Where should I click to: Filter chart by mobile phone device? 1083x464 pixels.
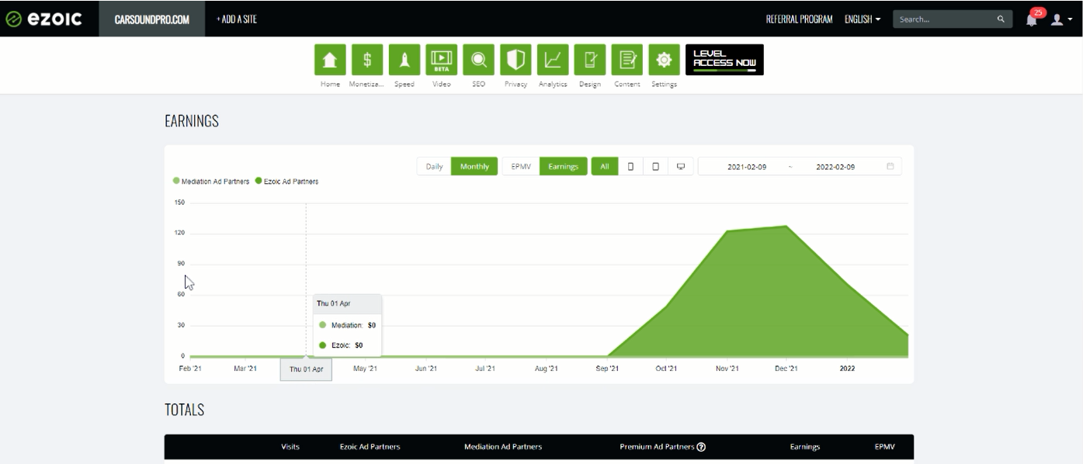pyautogui.click(x=630, y=166)
